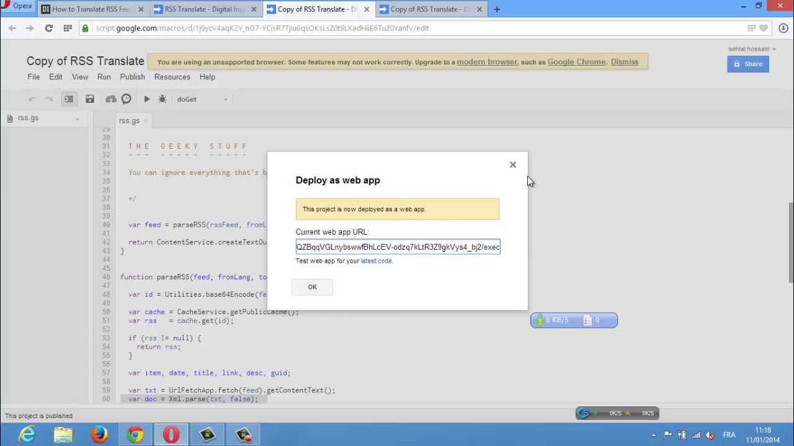This screenshot has height=446, width=794.
Task: Switch to How to Translate RSS Feeds tab
Action: tap(92, 9)
